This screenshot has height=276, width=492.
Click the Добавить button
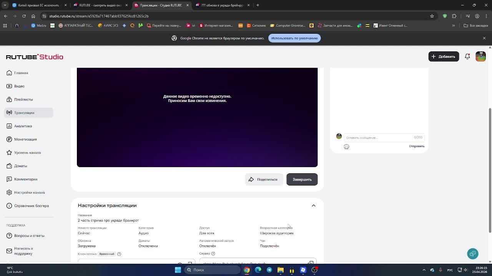tap(444, 56)
